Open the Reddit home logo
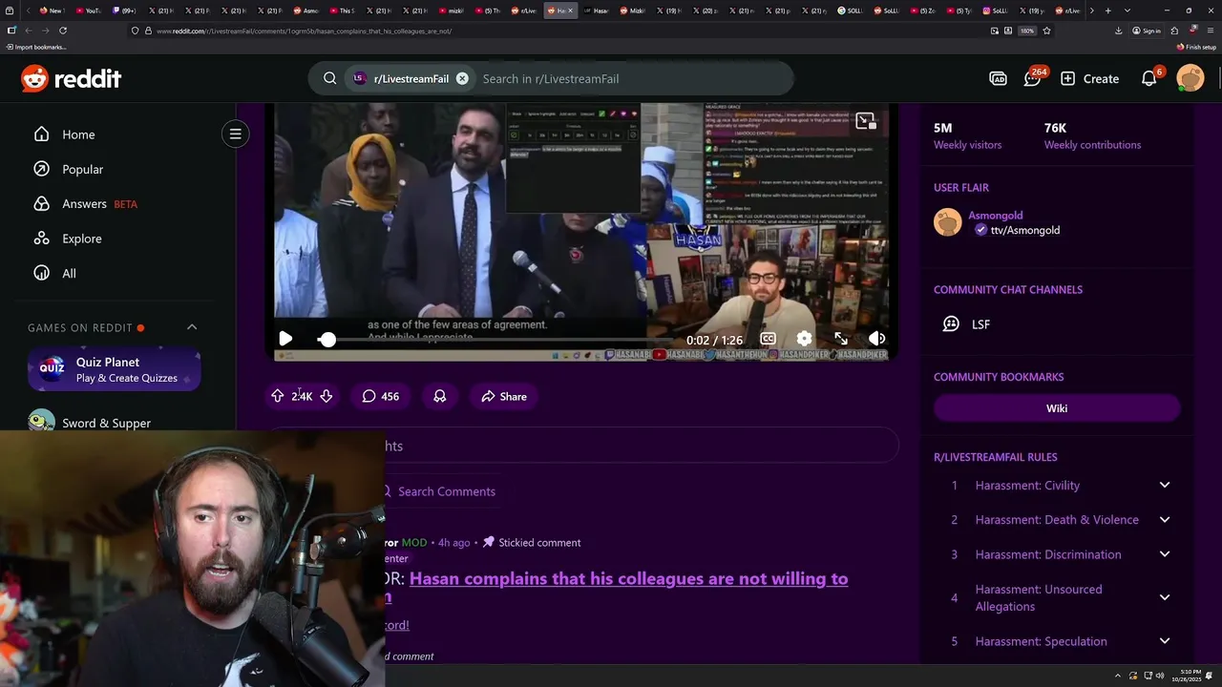Screen dimensions: 1222x687 point(72,78)
